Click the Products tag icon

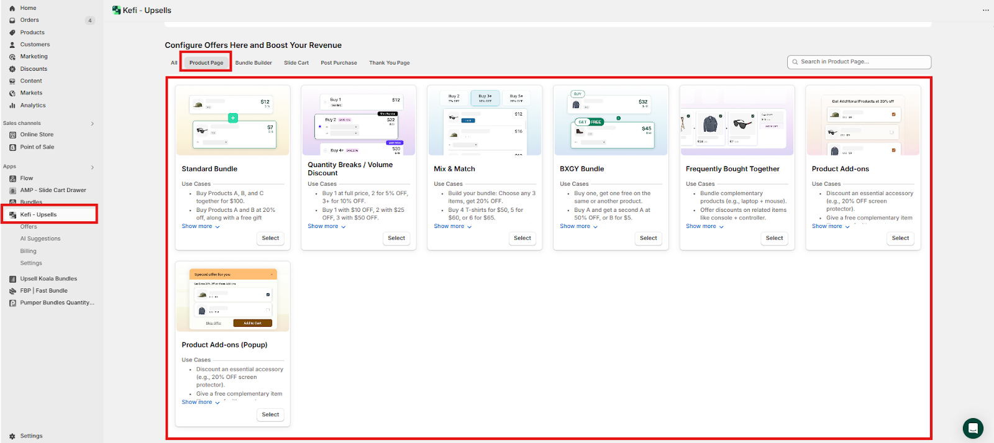click(x=12, y=32)
